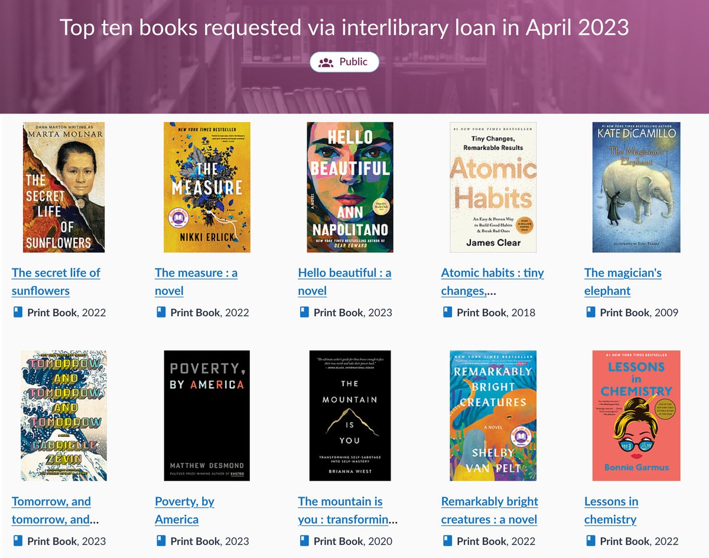
Task: Click book icon under Remarkably bright creatures
Action: [447, 541]
